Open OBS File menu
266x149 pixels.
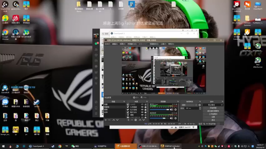point(107,44)
